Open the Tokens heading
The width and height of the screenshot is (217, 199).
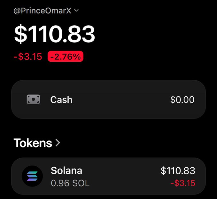pyautogui.click(x=33, y=143)
